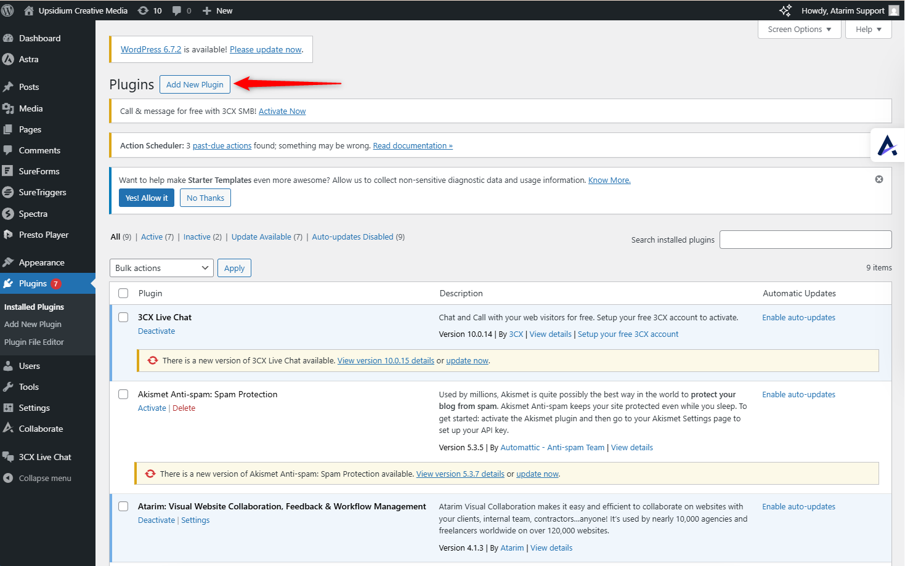Screen dimensions: 905x566
Task: Sort by the Plugin column header
Action: tap(150, 293)
